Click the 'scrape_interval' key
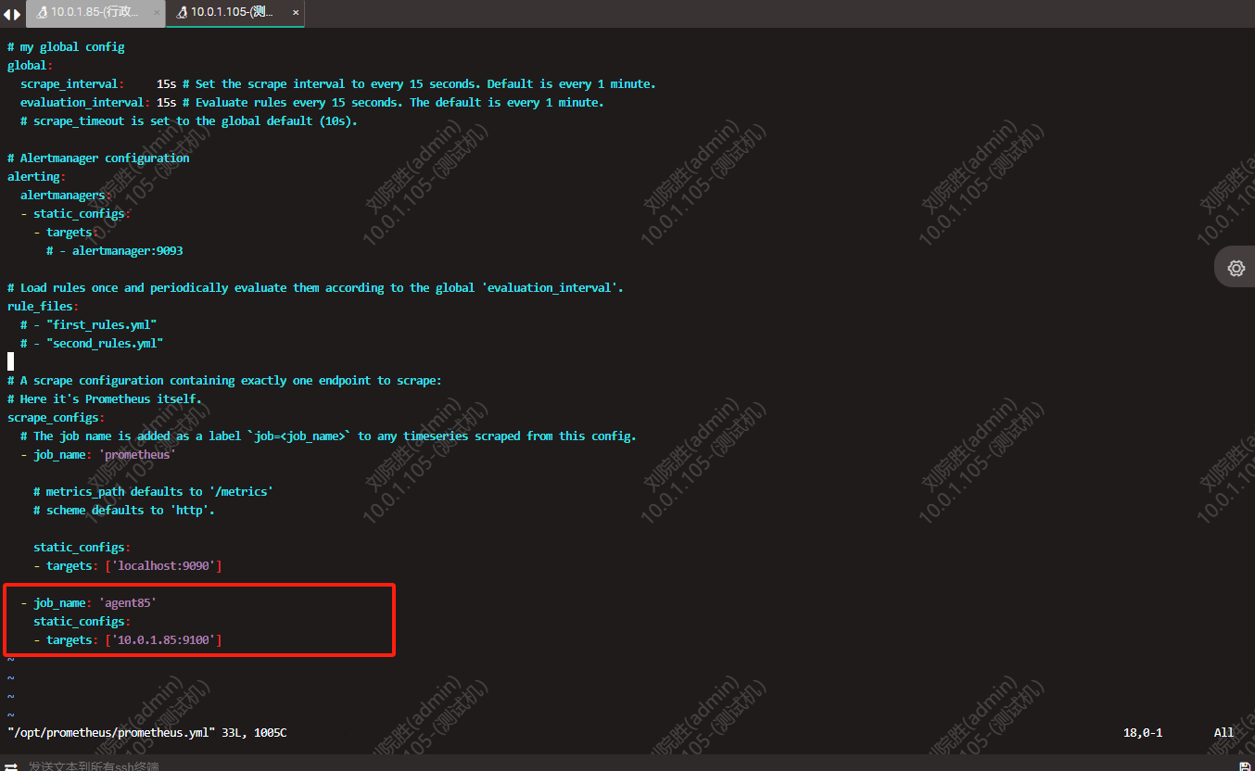This screenshot has height=771, width=1255. click(69, 83)
